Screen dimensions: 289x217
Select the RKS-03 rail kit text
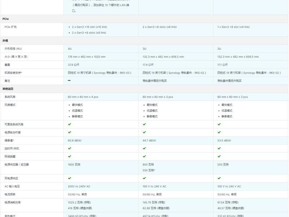[x=125, y=73]
